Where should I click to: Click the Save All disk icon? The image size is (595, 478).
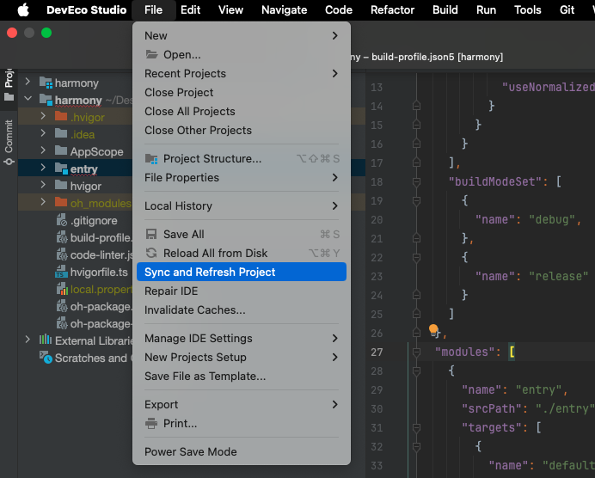coord(152,235)
